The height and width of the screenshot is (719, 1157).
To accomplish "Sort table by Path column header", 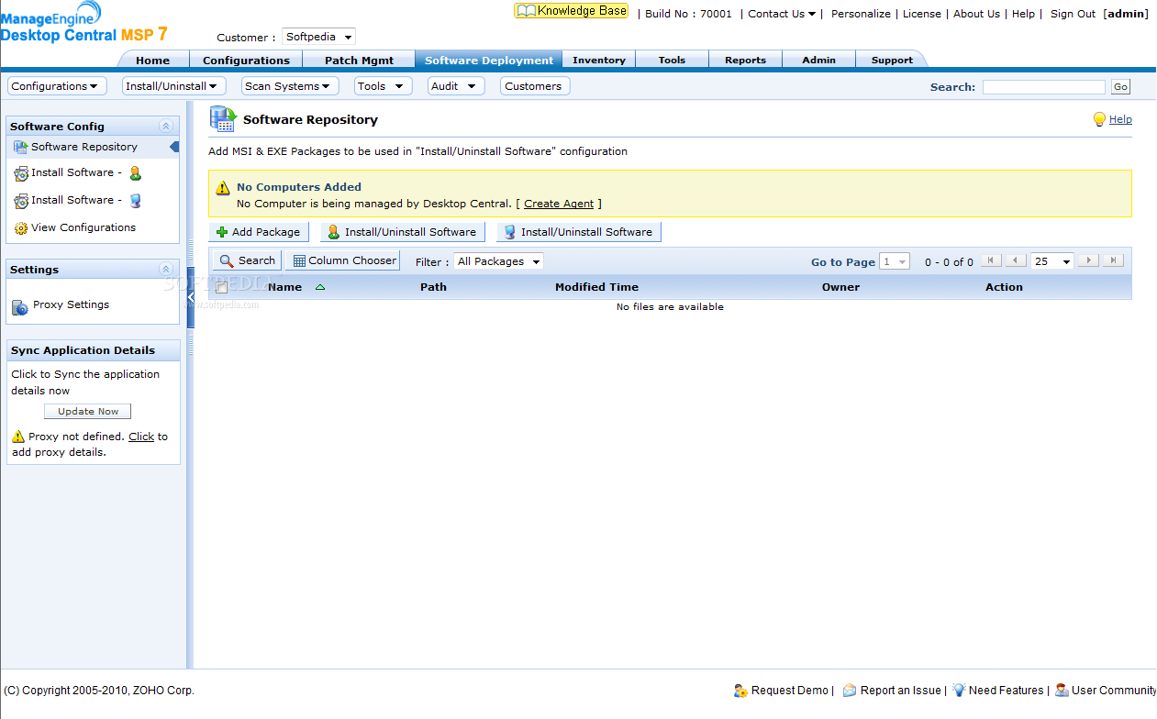I will coord(433,287).
